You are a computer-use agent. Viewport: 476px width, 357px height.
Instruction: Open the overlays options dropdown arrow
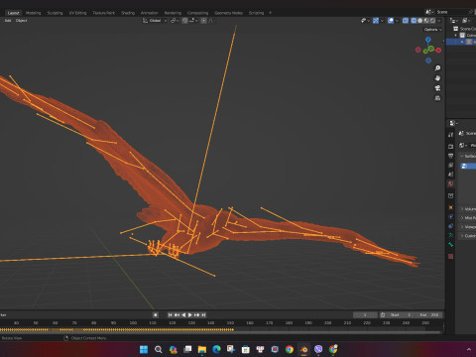coord(397,21)
